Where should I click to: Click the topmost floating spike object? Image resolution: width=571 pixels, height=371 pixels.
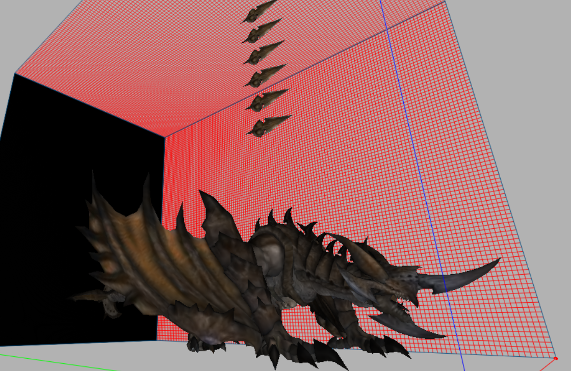pos(258,12)
